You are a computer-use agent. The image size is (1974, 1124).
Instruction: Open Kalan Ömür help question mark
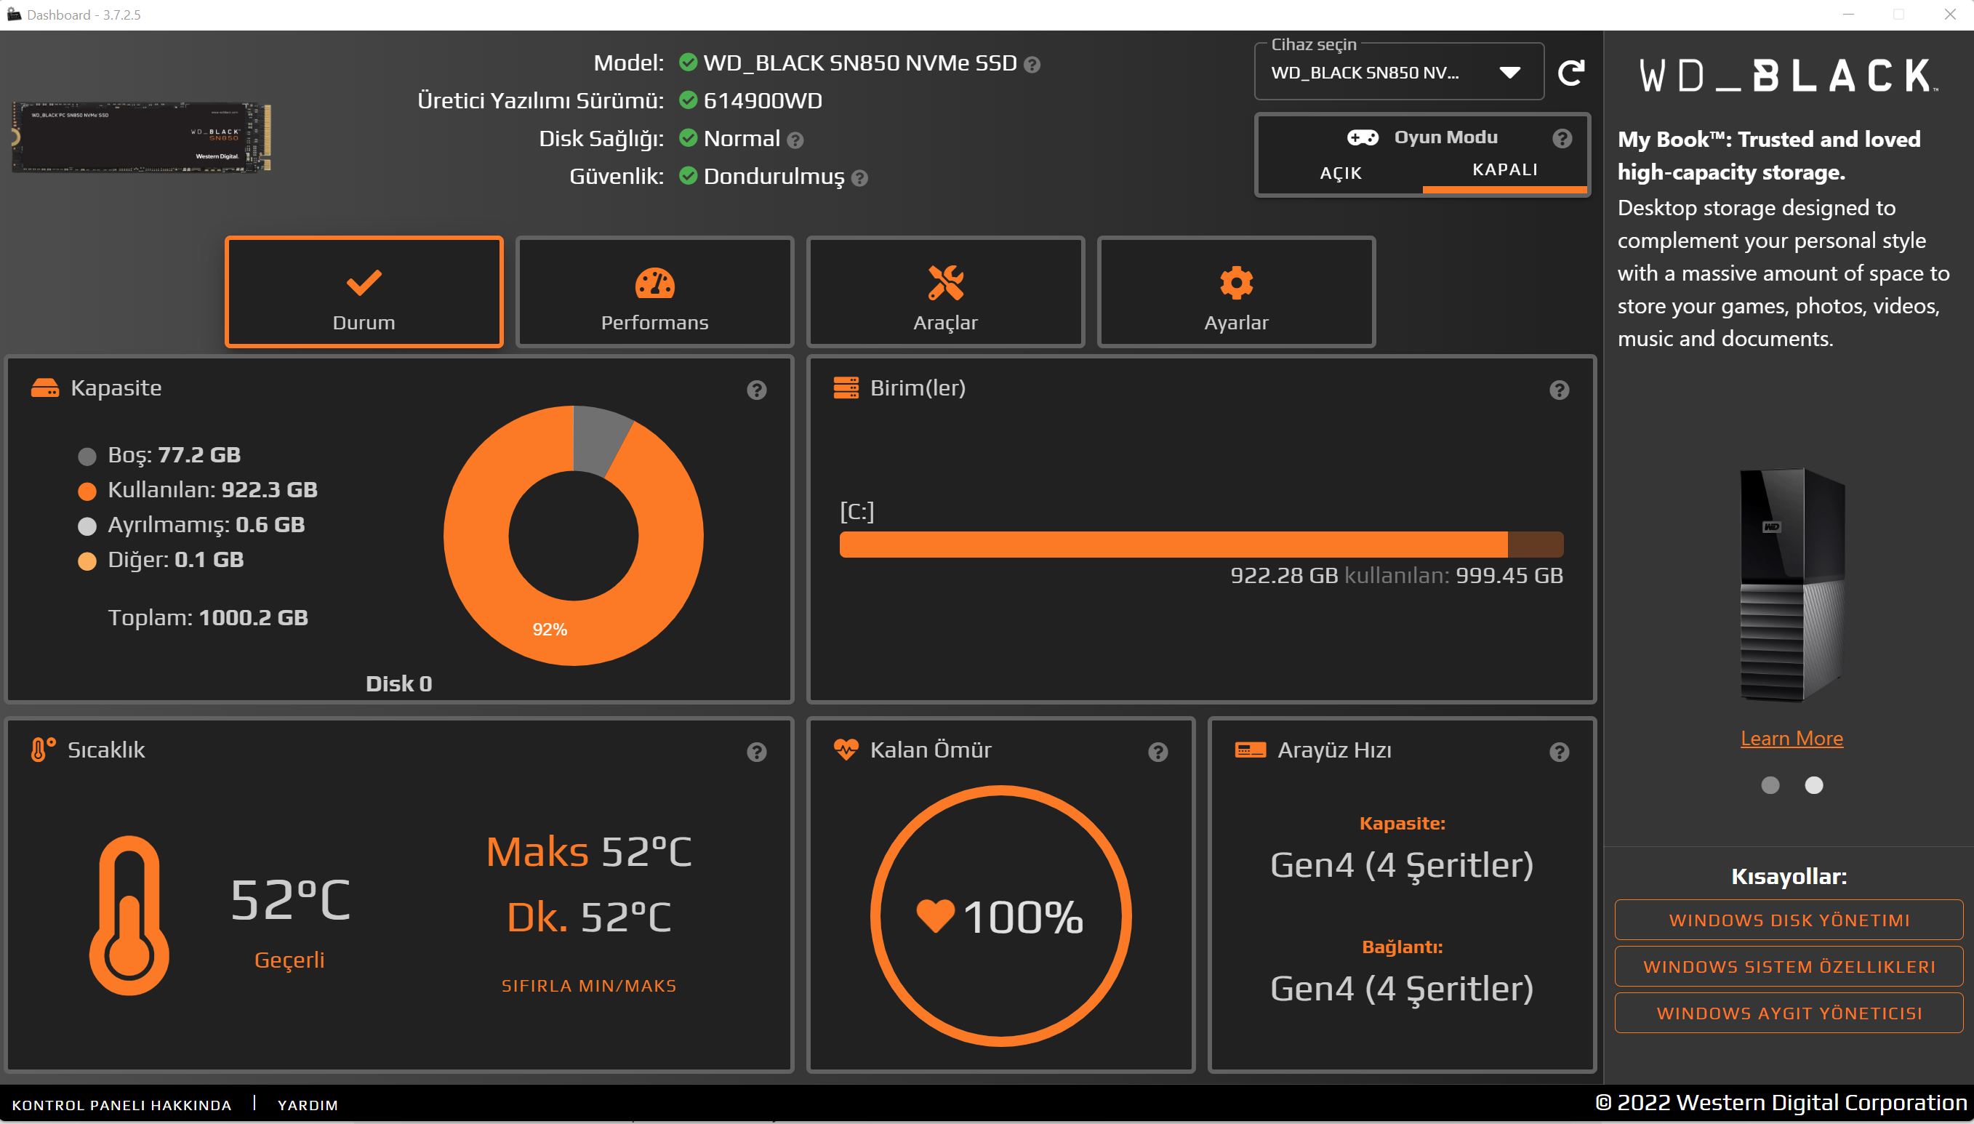1157,752
